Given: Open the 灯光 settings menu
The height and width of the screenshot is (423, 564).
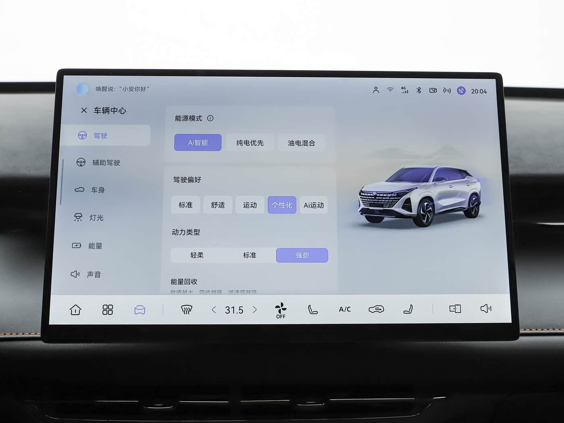Looking at the screenshot, I should tap(96, 218).
